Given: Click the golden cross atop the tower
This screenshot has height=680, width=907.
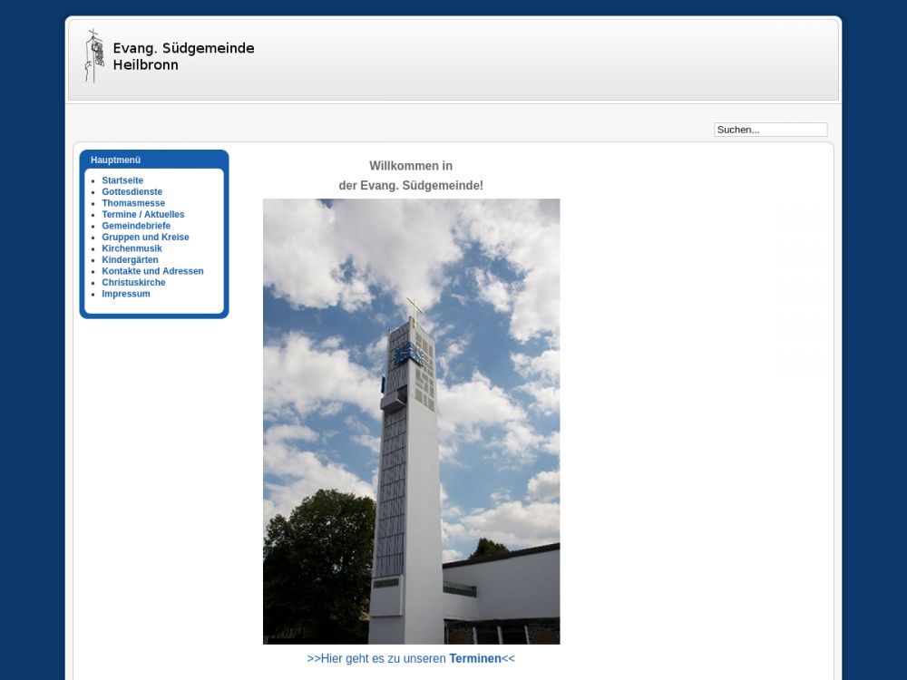Looking at the screenshot, I should pos(414,308).
